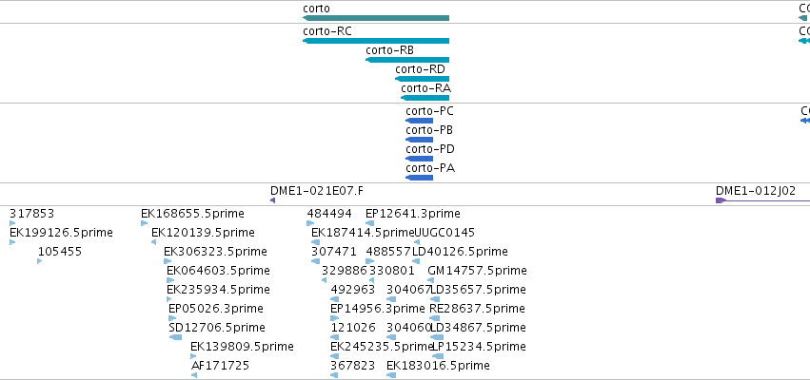Viewport: 810px width, 380px height.
Task: Click the corto-PD protein feature
Action: point(420,159)
